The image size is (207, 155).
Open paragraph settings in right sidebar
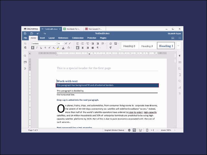click(x=180, y=56)
